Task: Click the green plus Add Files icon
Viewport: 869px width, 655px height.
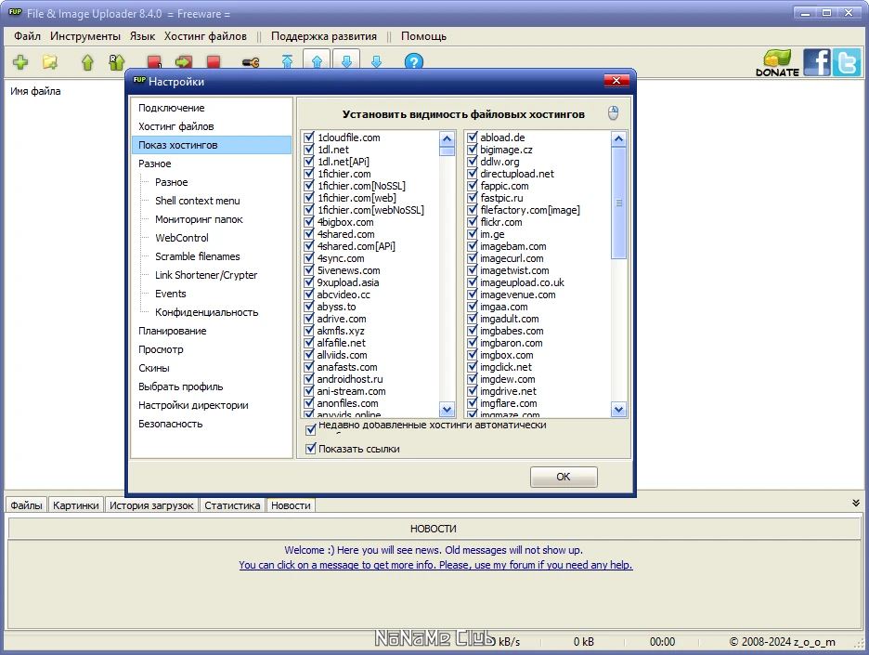Action: [20, 62]
